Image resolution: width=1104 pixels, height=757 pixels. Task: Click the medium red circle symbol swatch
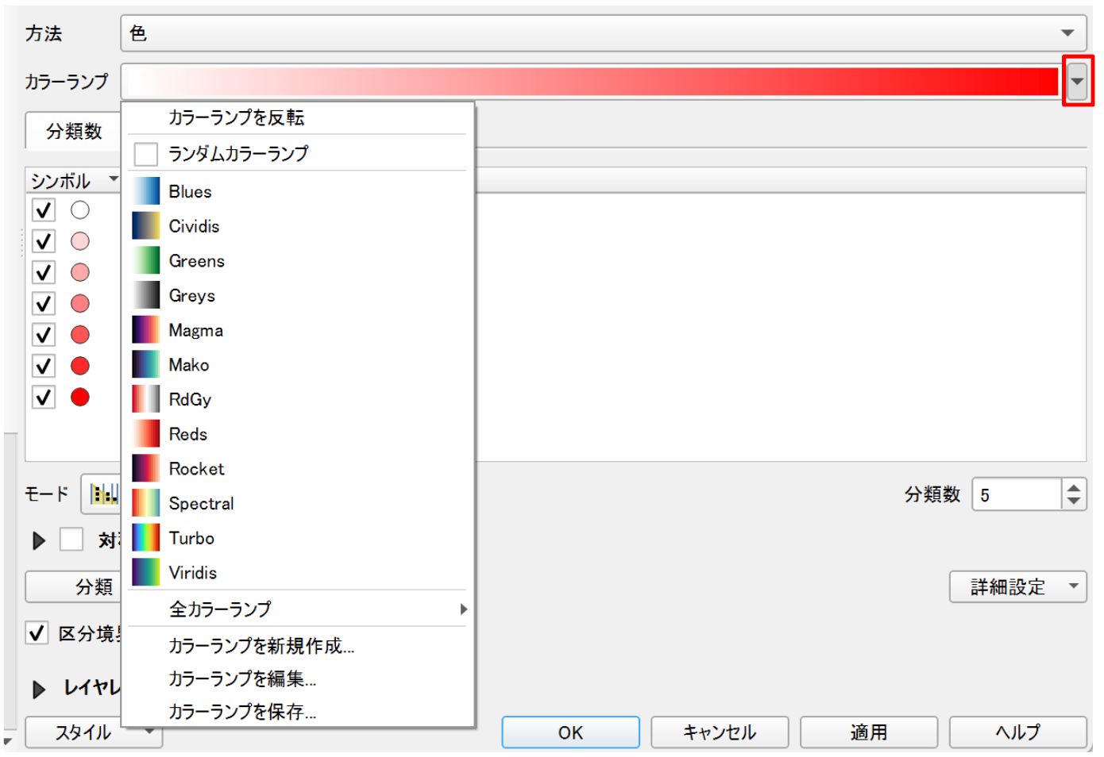click(80, 304)
